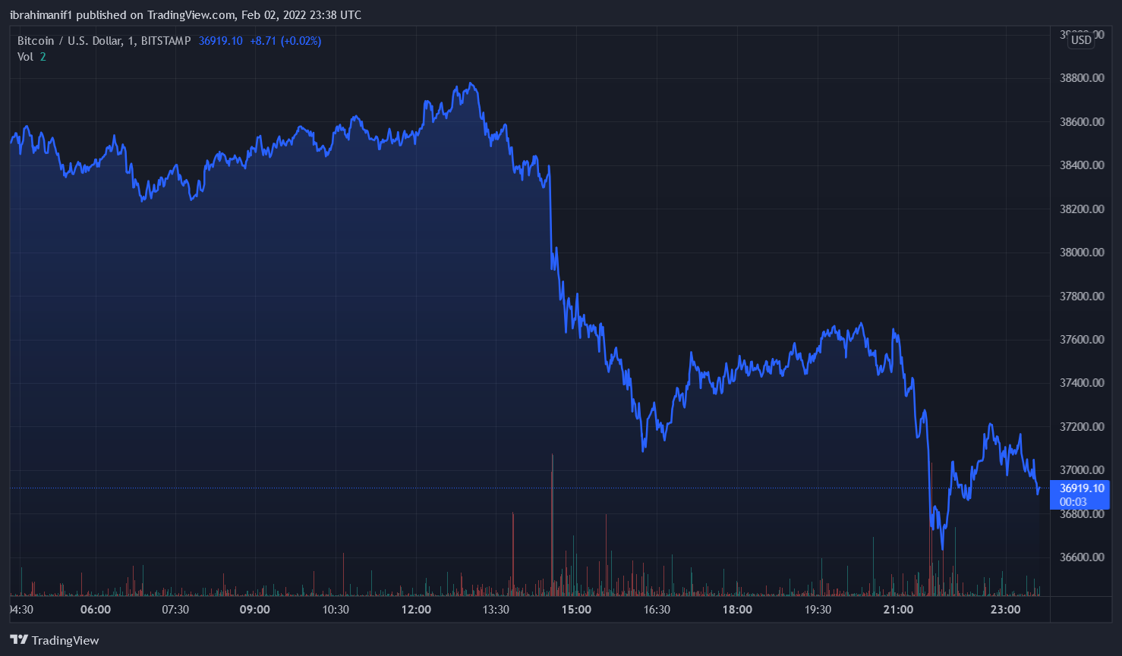
Task: Click the blue current price tag 36919.10 on axis
Action: tap(1081, 488)
